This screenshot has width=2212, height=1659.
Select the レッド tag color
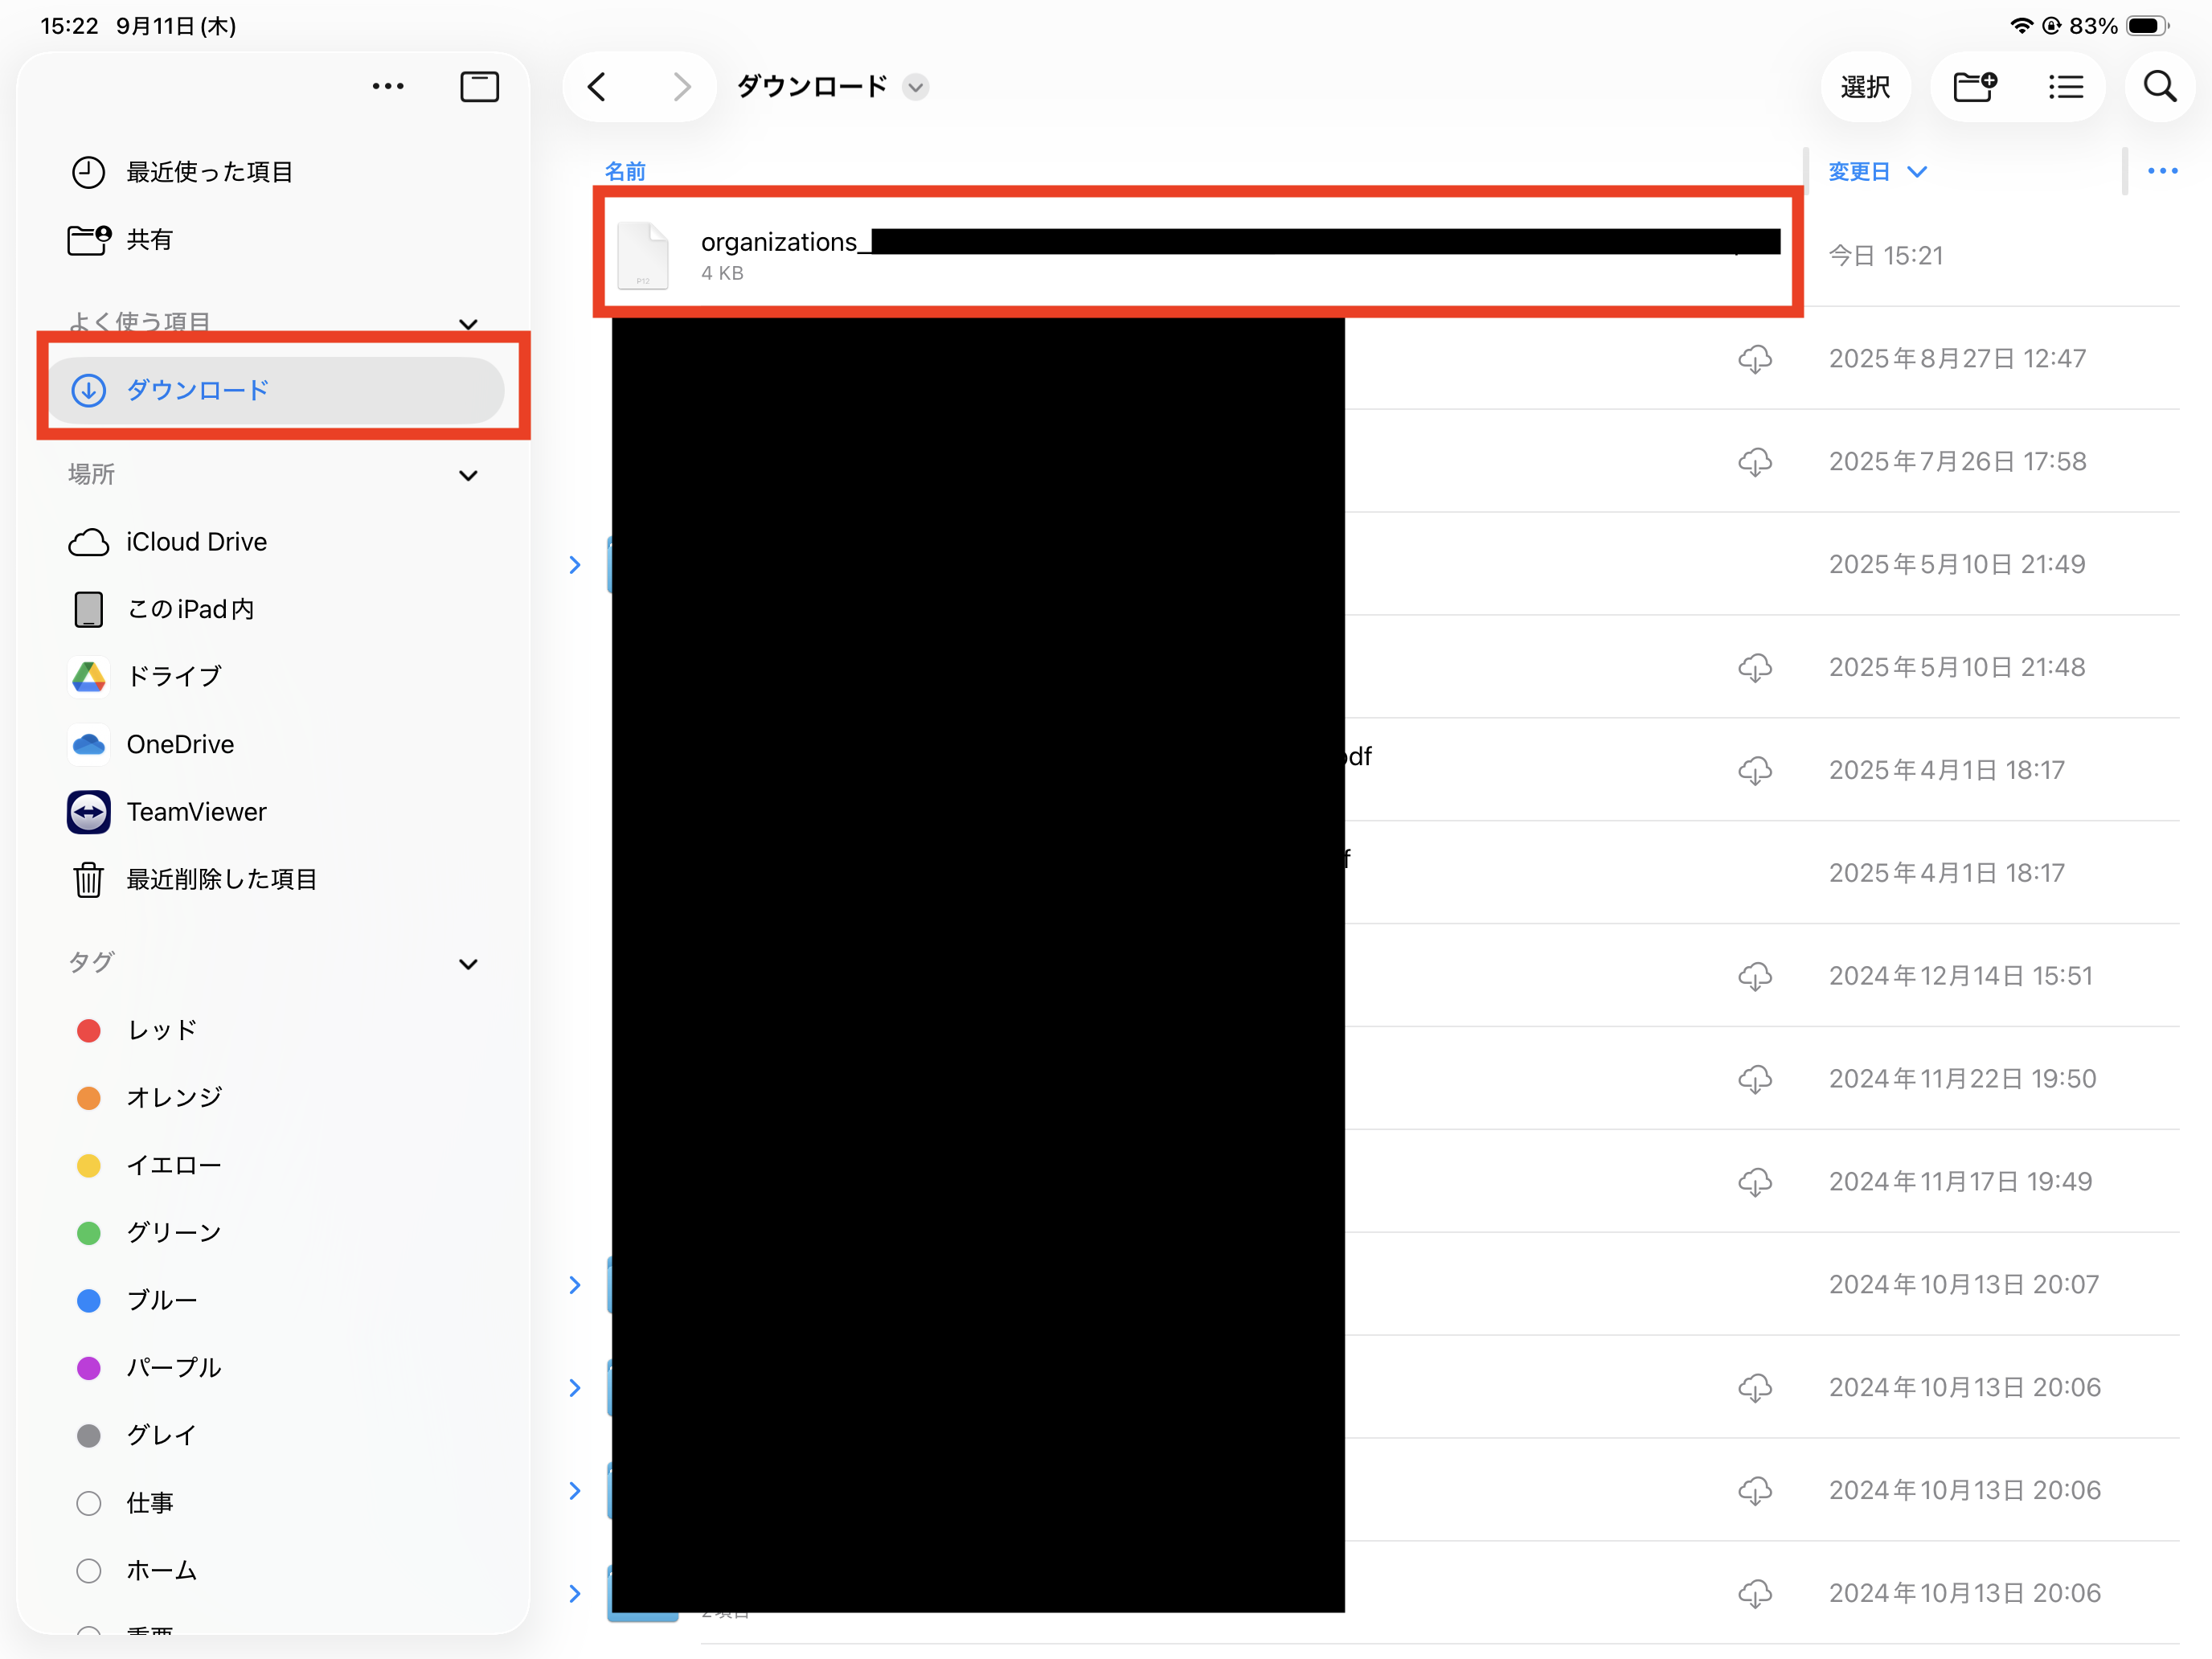[x=160, y=1030]
